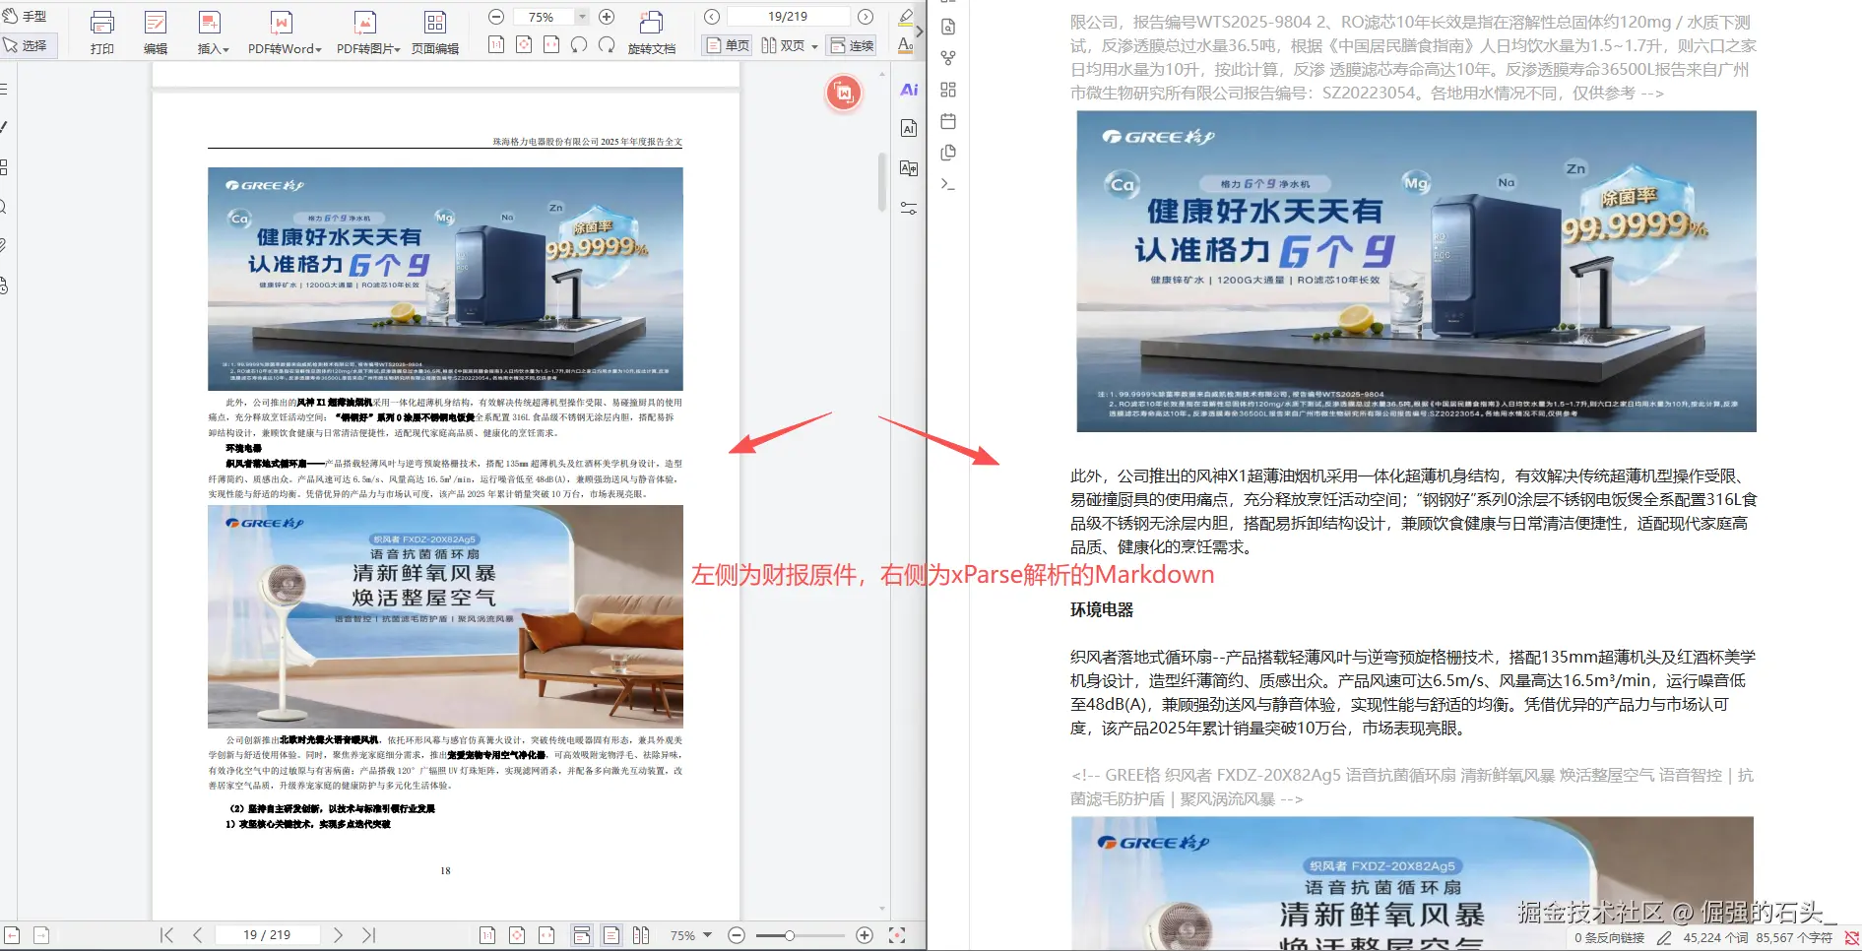Click full-screen icon in bottom bar
This screenshot has height=951, width=1862.
[896, 935]
